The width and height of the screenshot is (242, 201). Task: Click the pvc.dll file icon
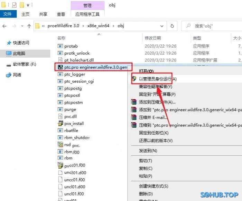(x=60, y=116)
